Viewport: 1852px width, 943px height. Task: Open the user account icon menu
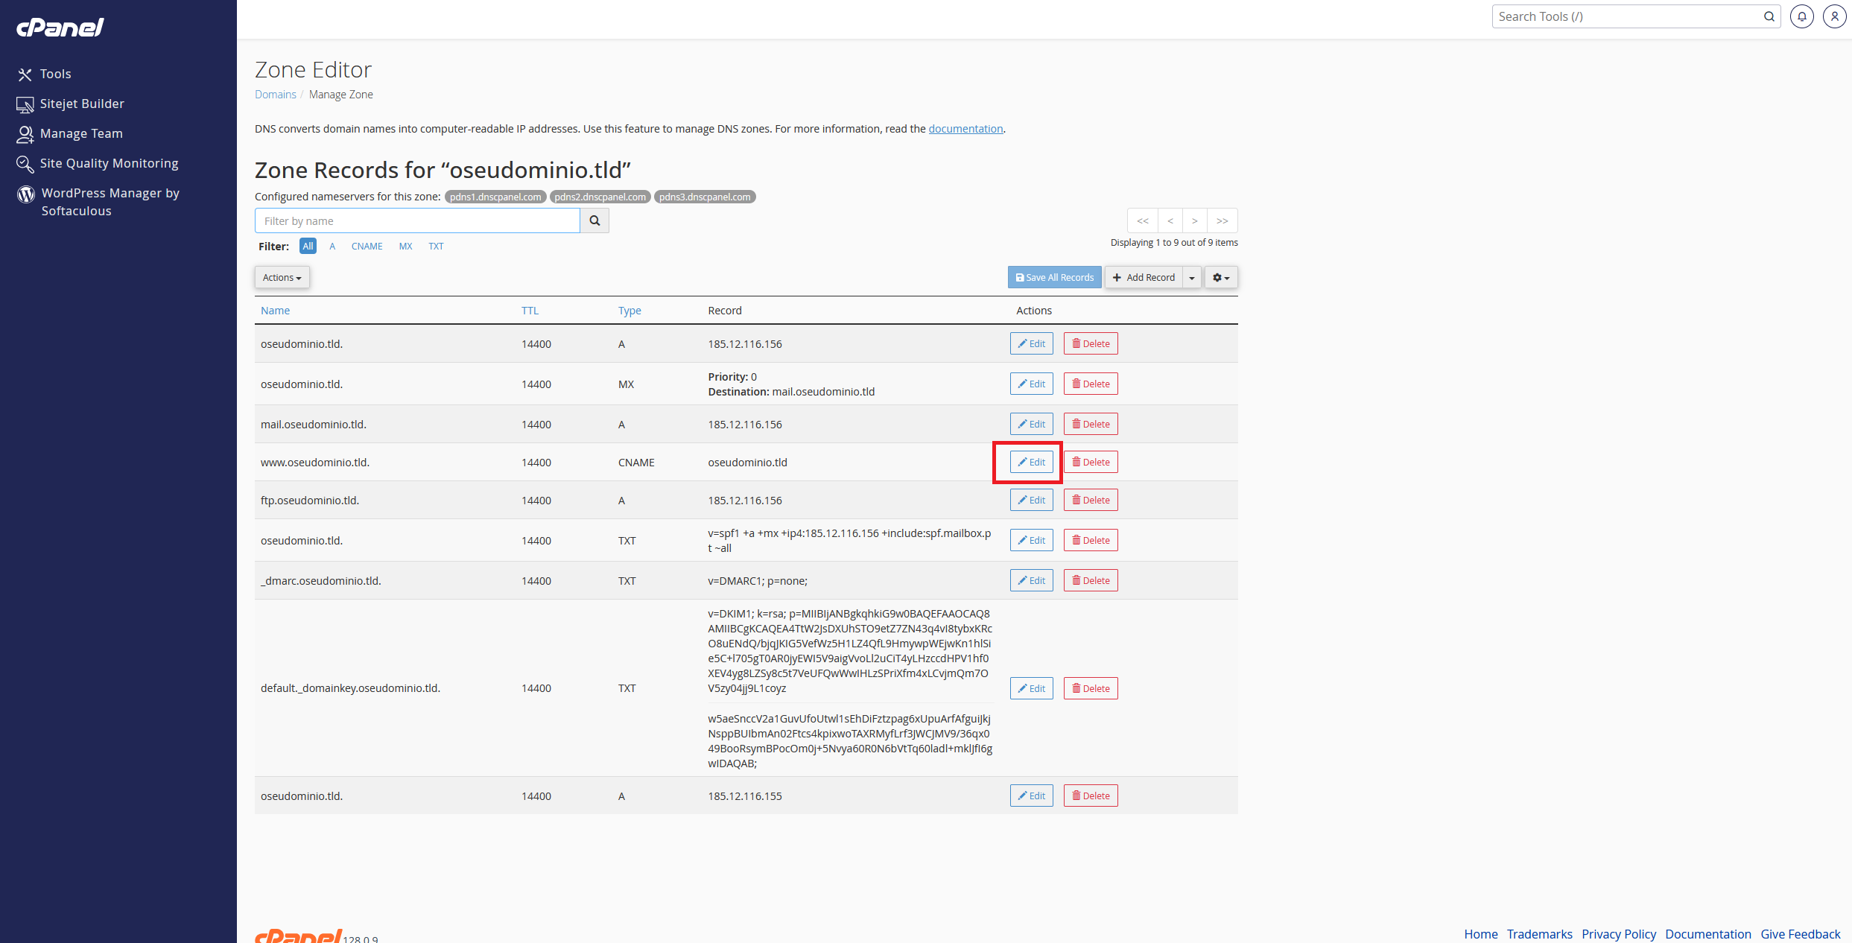coord(1834,16)
